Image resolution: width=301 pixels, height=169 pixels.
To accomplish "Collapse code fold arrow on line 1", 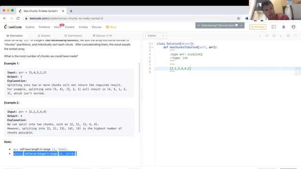I will coord(152,44).
